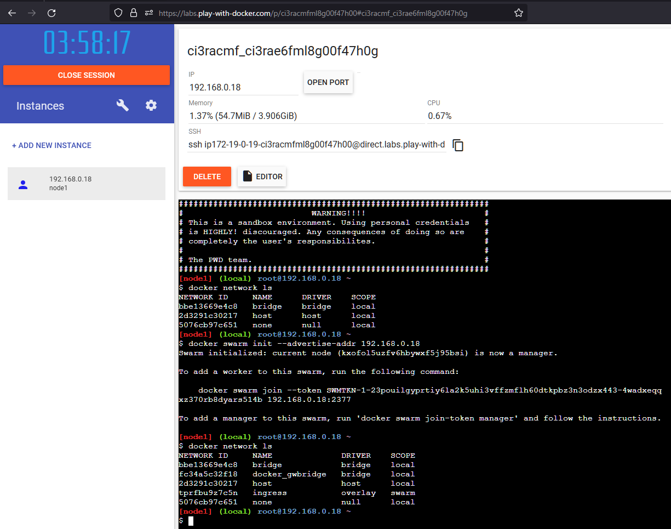Screen dimensions: 671x529
Task: Click the SSH command field
Action: (x=316, y=145)
